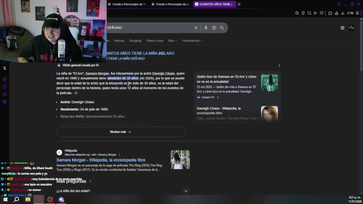363x204 pixels.
Task: Click Opera GX icon in taskbar
Action: point(39,199)
